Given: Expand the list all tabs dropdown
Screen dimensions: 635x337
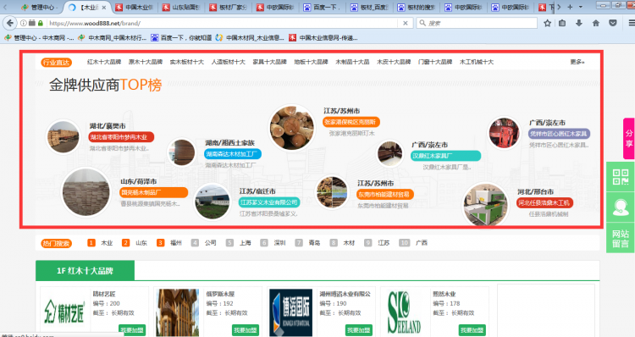Looking at the screenshot, I should pos(581,7).
